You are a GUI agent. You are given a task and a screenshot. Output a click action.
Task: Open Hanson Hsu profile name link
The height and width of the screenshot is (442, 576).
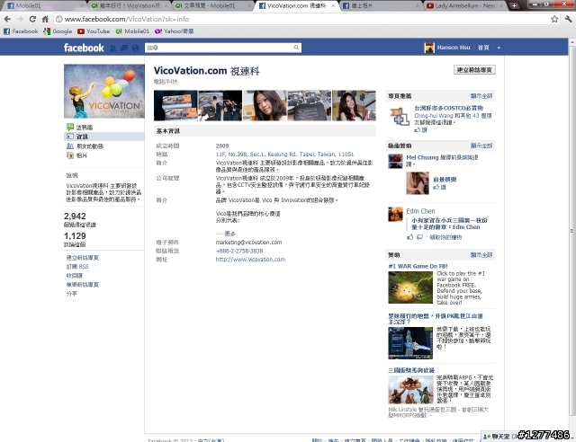click(x=454, y=48)
